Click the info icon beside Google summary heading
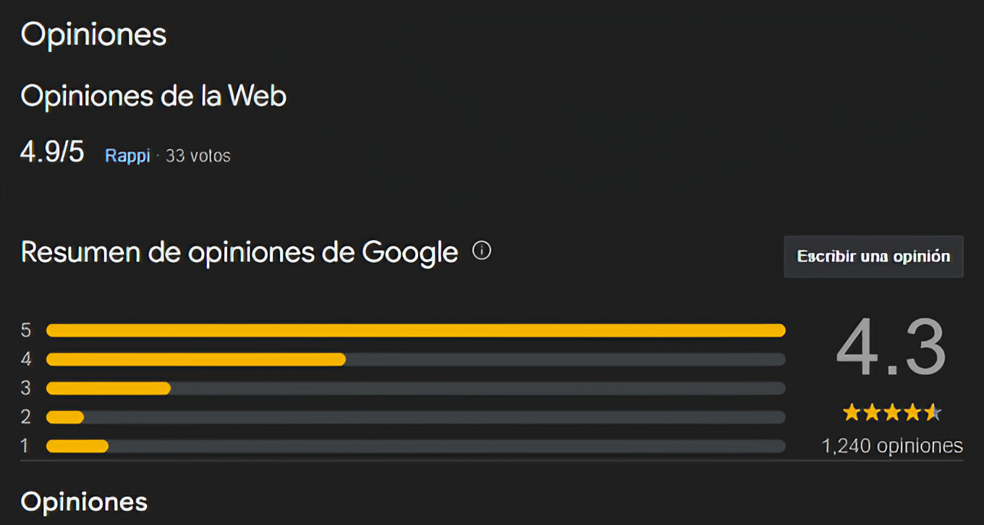Image resolution: width=984 pixels, height=525 pixels. click(x=481, y=251)
